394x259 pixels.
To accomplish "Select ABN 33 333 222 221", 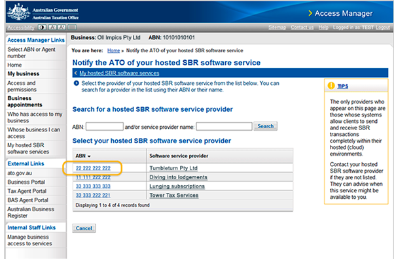I will click(x=93, y=196).
